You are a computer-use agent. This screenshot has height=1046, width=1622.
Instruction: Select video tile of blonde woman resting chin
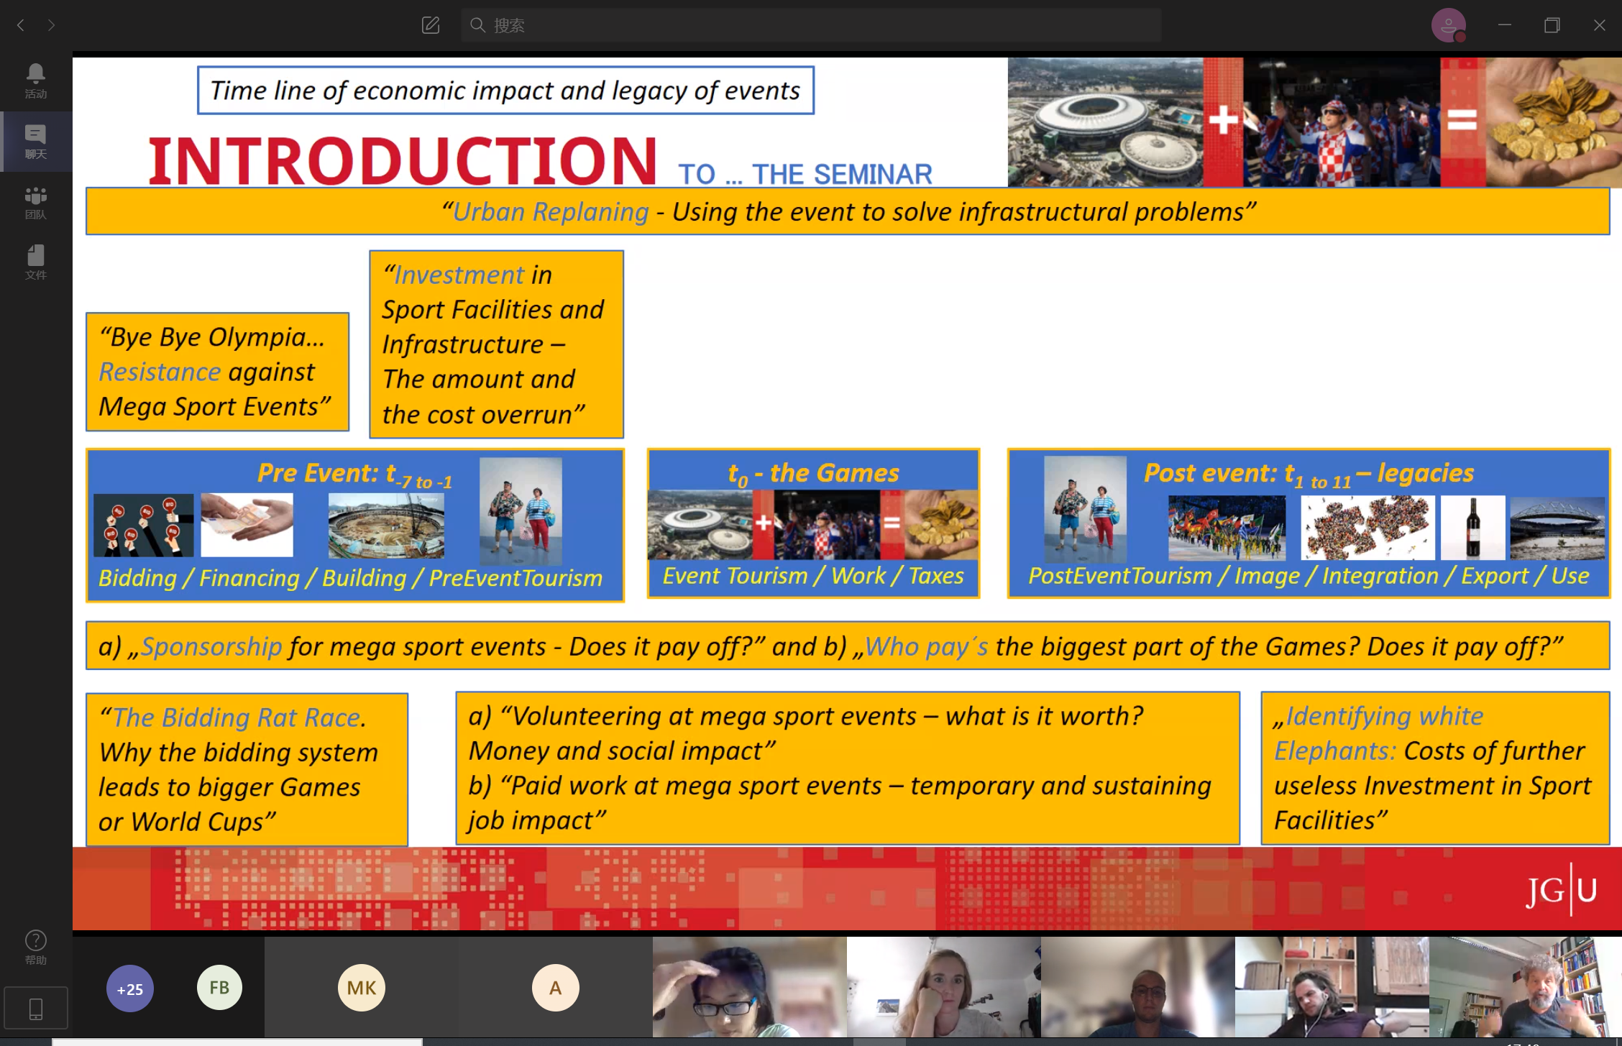click(x=944, y=986)
